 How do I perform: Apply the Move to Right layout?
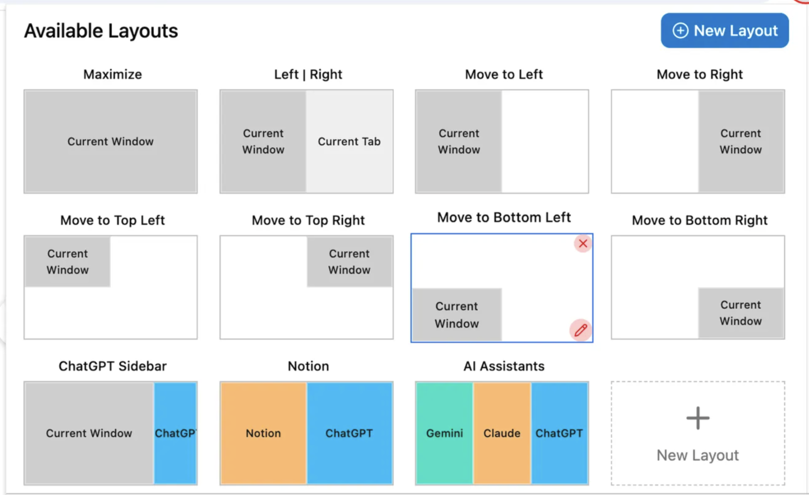(x=698, y=141)
